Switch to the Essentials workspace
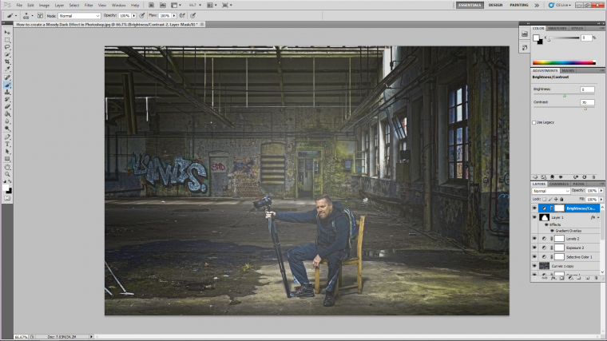 coord(470,5)
